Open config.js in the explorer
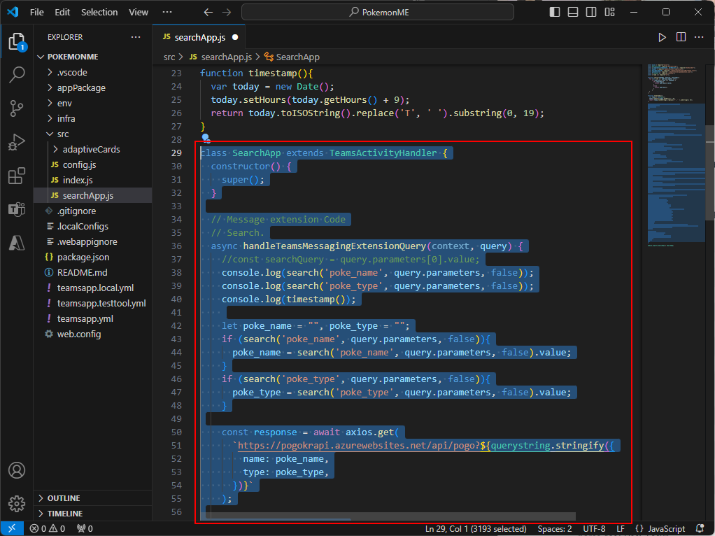This screenshot has width=715, height=536. [x=93, y=164]
